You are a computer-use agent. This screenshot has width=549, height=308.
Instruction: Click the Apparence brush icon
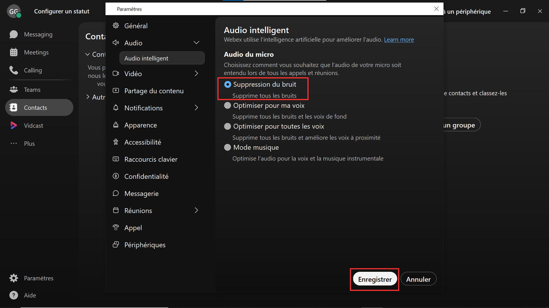coord(116,125)
